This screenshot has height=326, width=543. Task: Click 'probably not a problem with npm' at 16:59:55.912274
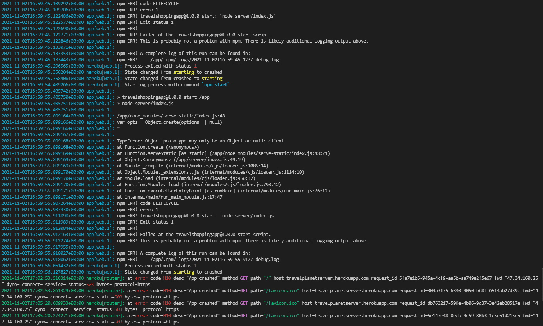click(x=185, y=241)
